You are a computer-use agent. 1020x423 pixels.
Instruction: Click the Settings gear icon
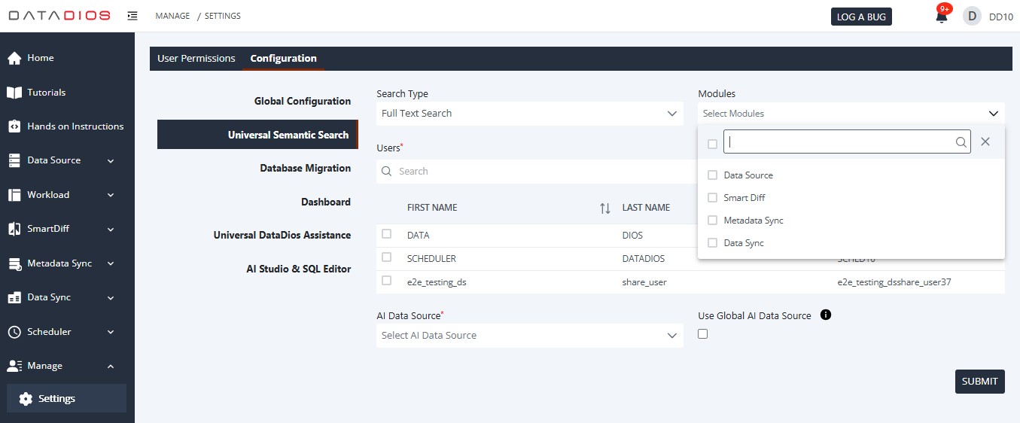[26, 399]
